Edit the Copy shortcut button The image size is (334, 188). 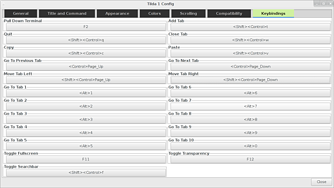[86, 53]
